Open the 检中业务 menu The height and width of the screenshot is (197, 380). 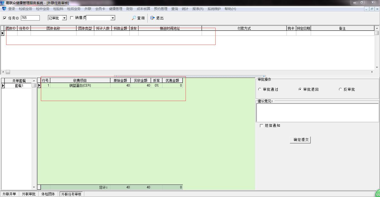coord(43,9)
